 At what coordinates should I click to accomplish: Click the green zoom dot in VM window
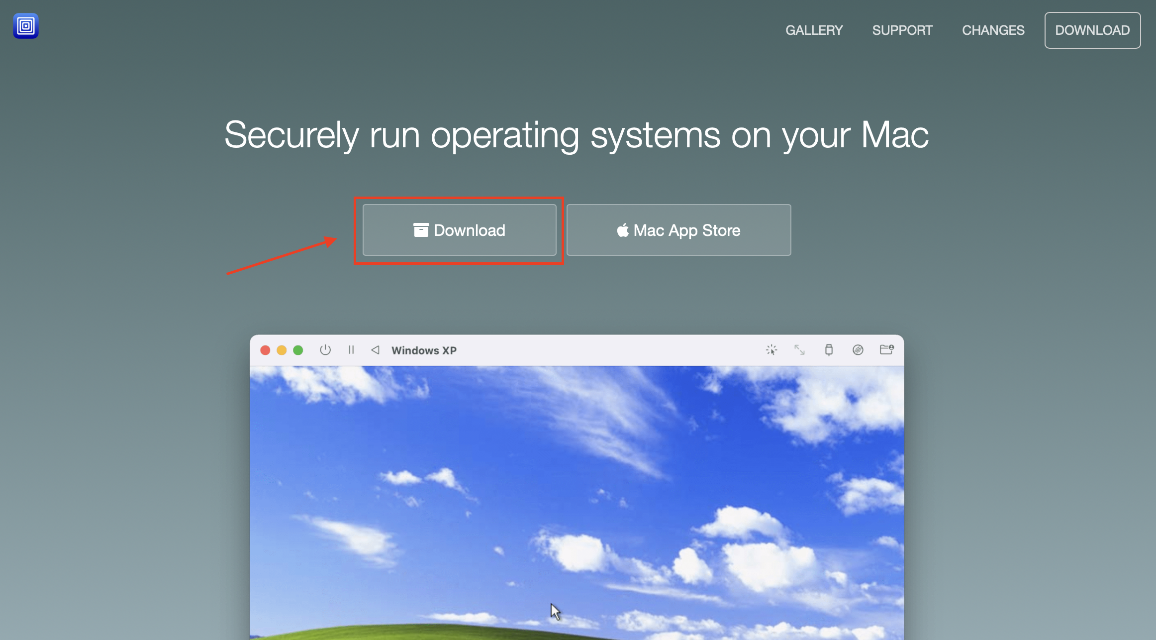[298, 350]
